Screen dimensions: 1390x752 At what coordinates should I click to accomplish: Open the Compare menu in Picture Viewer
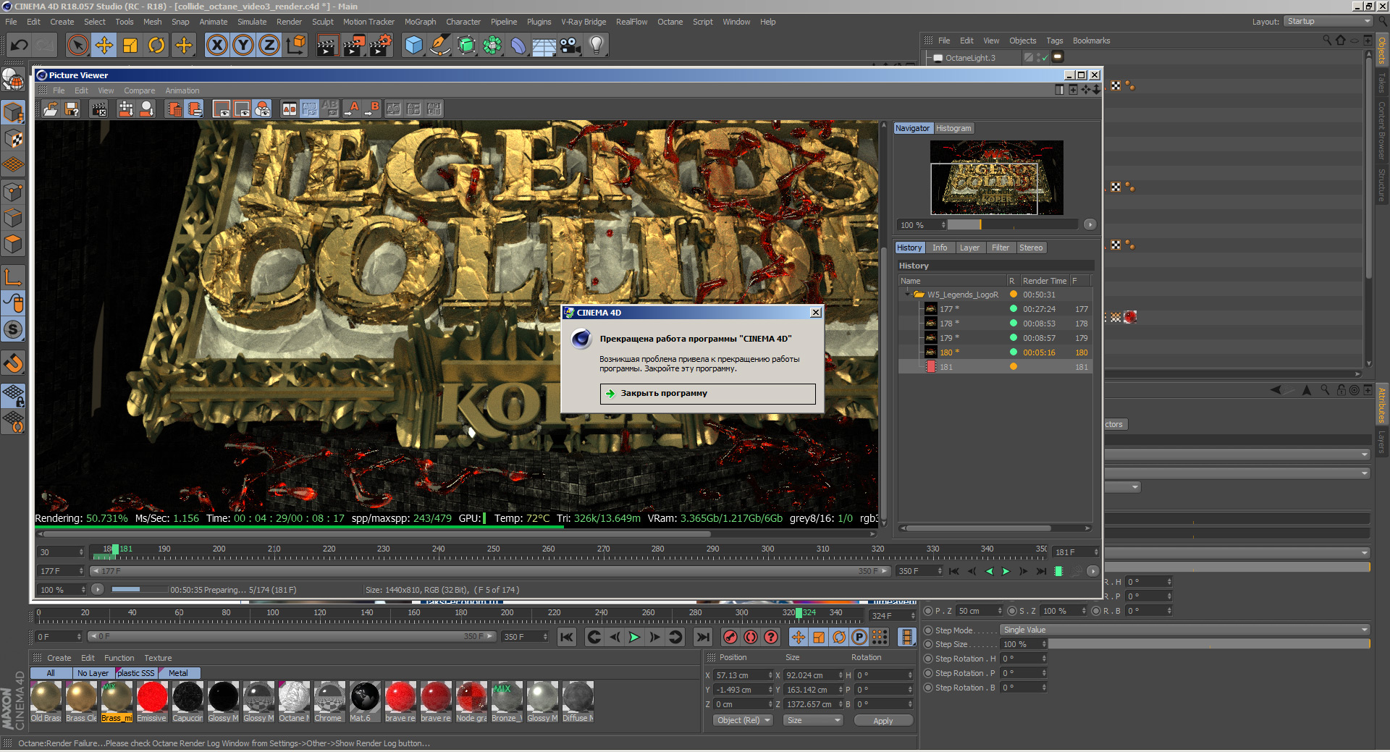[x=139, y=90]
